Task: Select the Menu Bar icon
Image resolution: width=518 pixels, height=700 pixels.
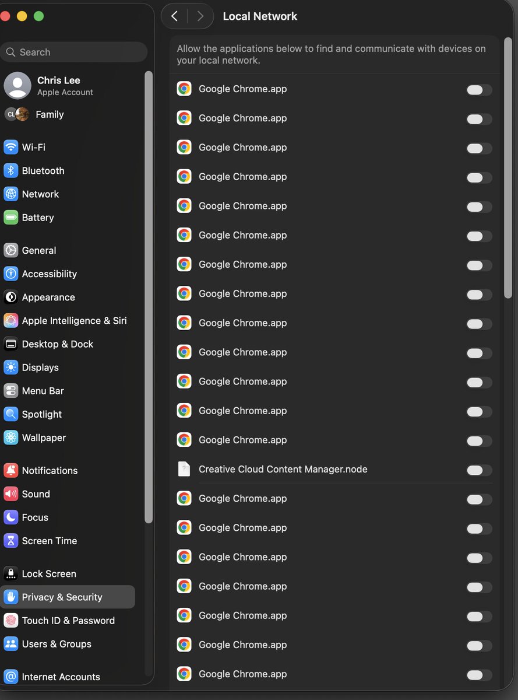Action: click(11, 390)
